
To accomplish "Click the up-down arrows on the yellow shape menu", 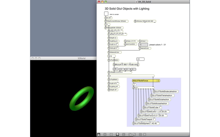I will tap(158, 81).
